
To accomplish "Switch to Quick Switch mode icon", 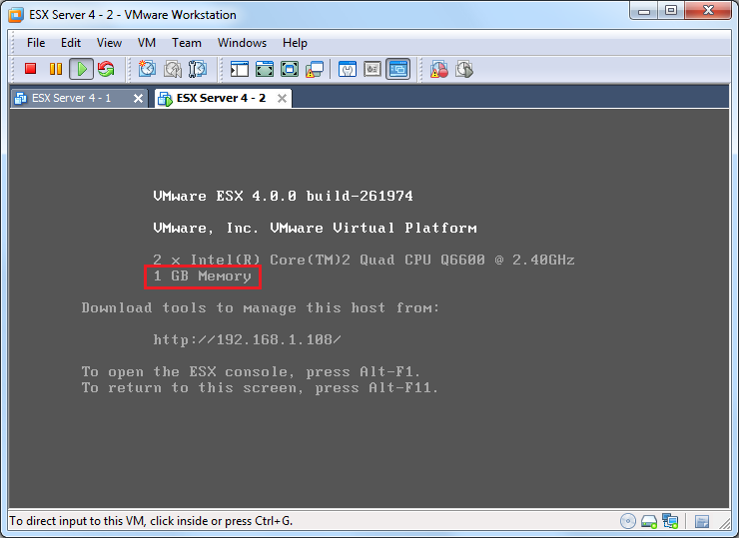I will [x=265, y=69].
